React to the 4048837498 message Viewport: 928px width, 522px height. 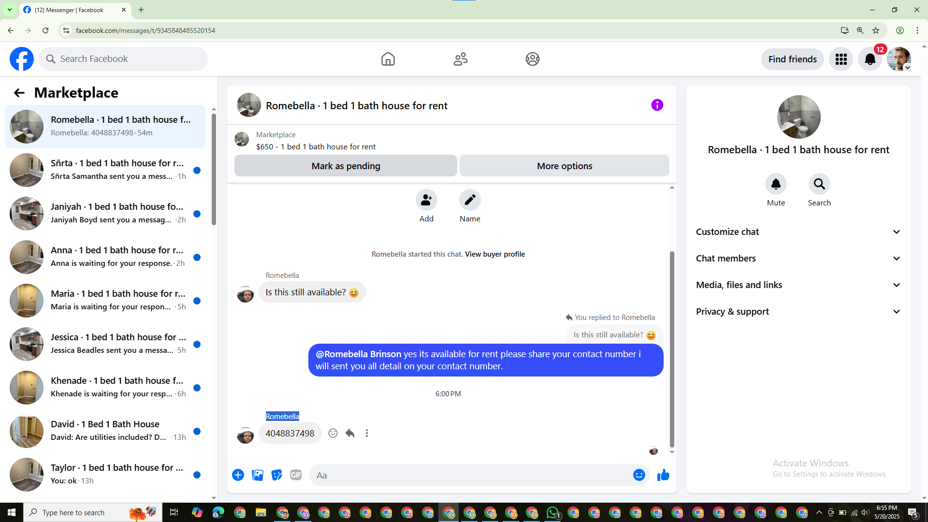[x=333, y=433]
